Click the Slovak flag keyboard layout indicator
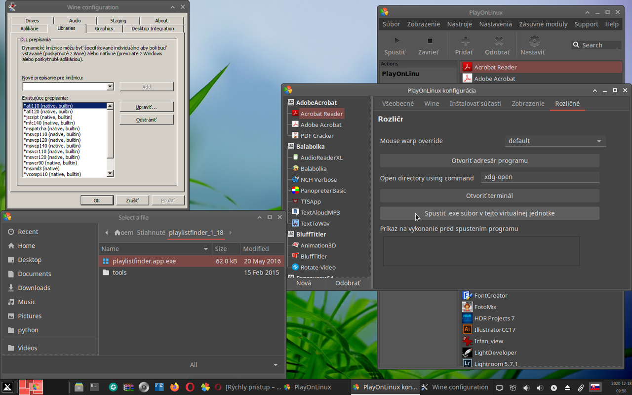632x395 pixels. [x=595, y=388]
